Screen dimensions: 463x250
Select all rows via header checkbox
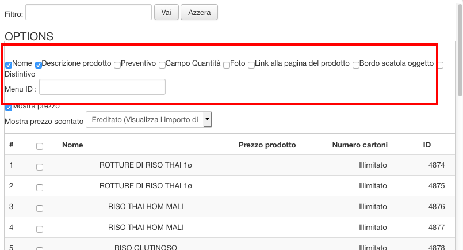[x=40, y=146]
